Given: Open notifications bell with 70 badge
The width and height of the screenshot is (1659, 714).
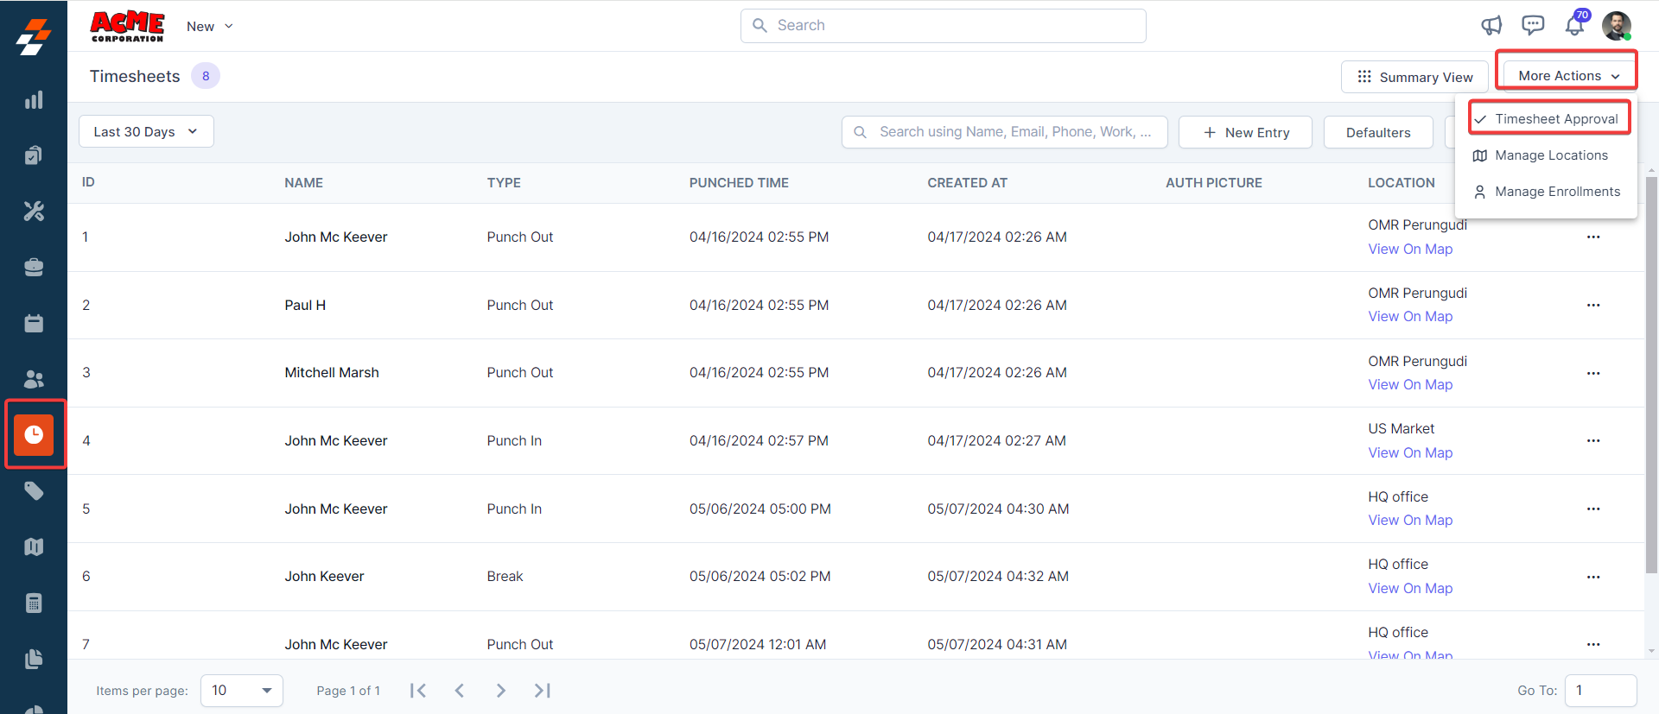Looking at the screenshot, I should 1574,26.
